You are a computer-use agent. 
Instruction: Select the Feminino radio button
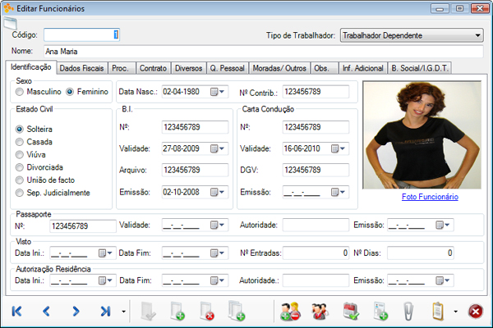[70, 92]
